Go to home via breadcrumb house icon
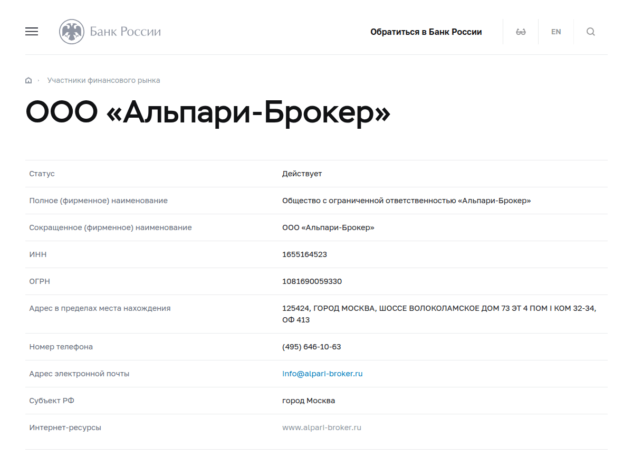 pos(28,81)
